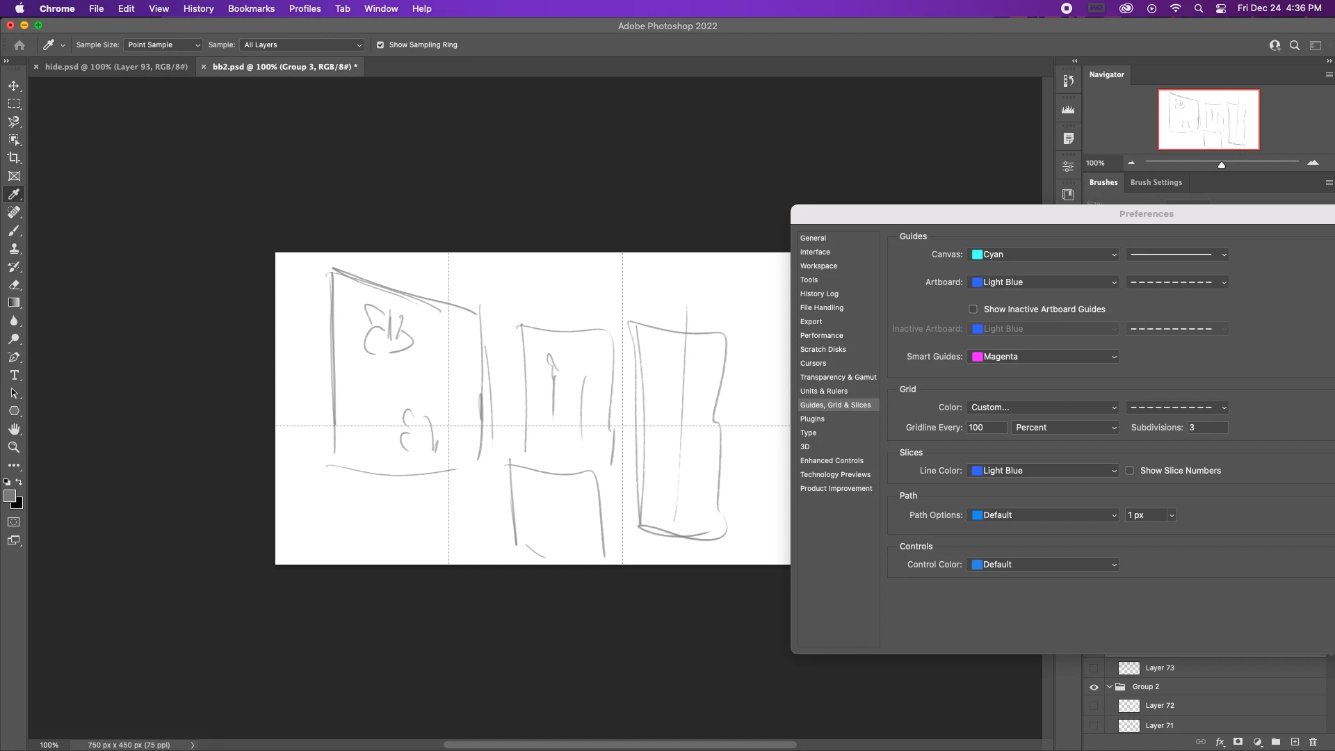This screenshot has height=751, width=1335.
Task: Select the Horizontal Type tool
Action: (14, 375)
